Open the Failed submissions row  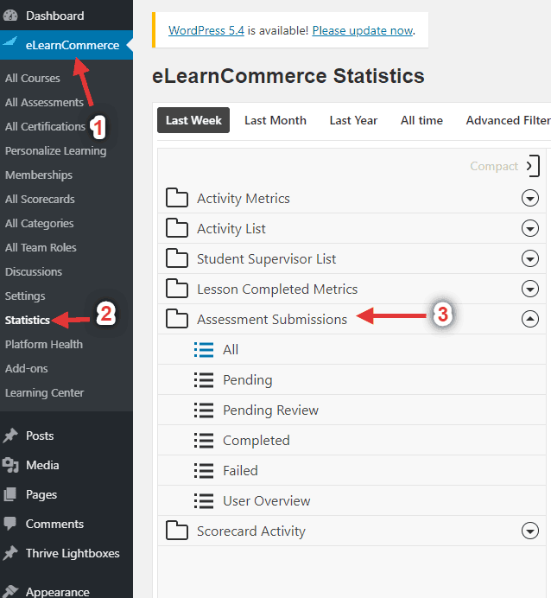click(x=351, y=471)
